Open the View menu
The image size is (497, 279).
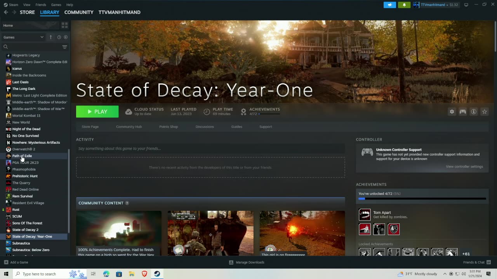(x=27, y=5)
